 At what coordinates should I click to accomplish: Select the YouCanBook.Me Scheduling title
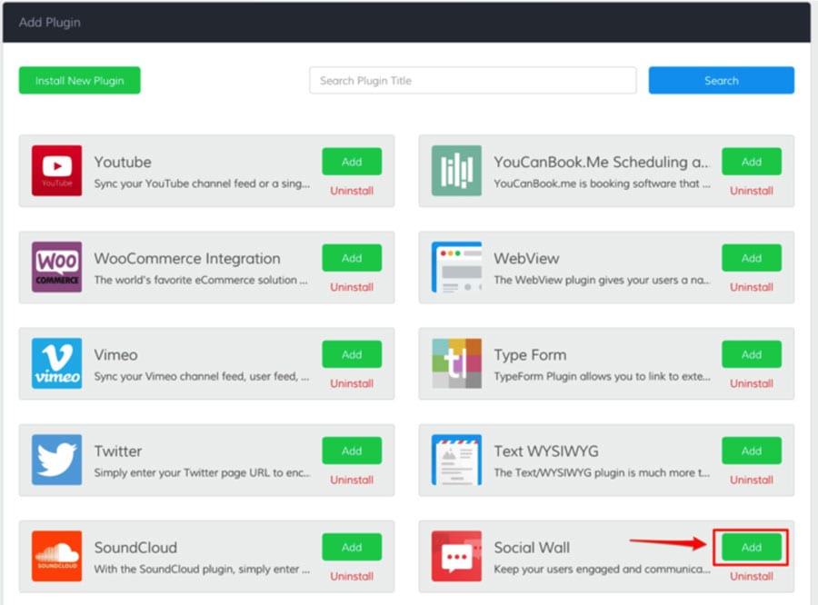[602, 163]
